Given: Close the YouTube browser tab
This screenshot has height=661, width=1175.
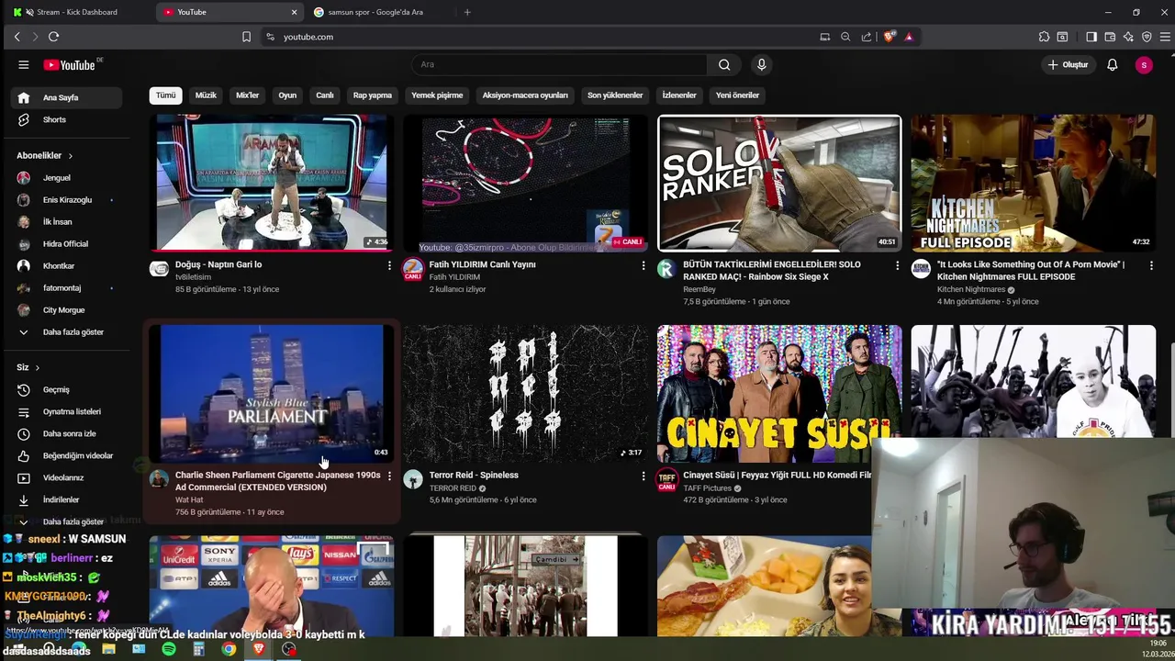Looking at the screenshot, I should 295,12.
